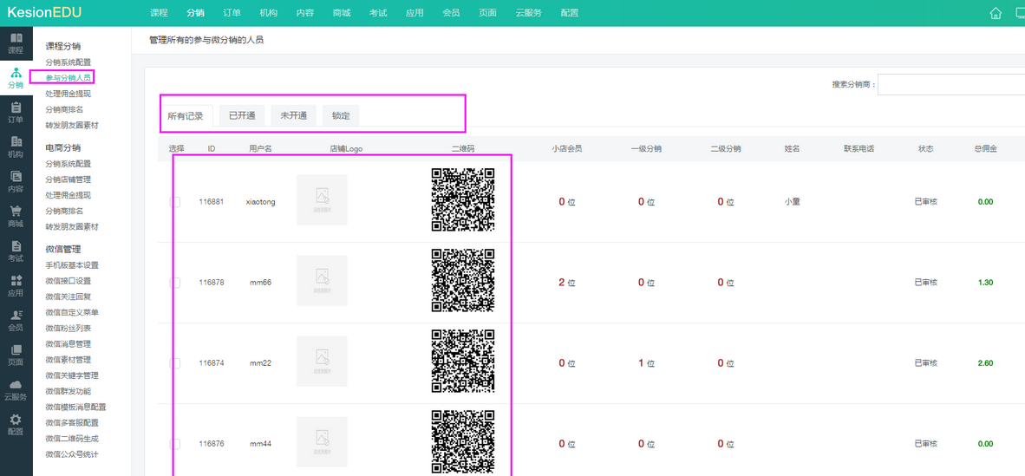Select the checkbox for user mm66
Screen dimensions: 1025x476
(x=175, y=283)
